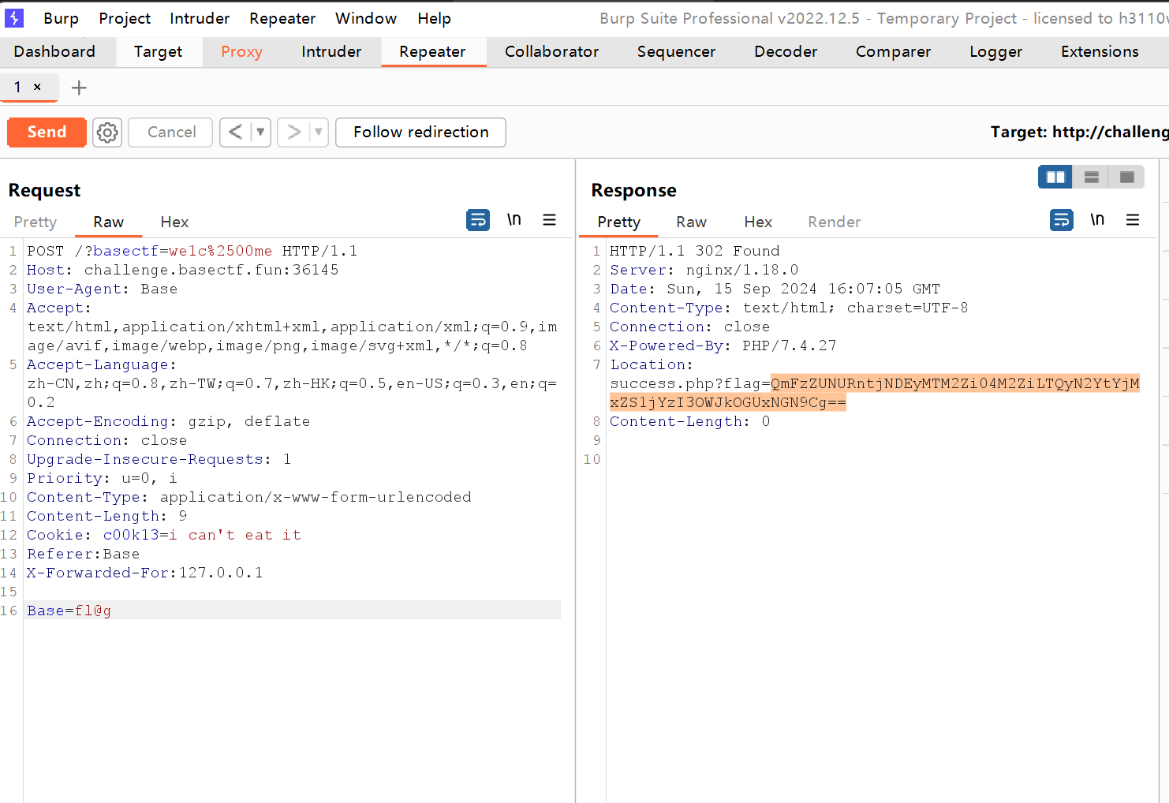Click the Response panel title
This screenshot has width=1169, height=803.
633,190
